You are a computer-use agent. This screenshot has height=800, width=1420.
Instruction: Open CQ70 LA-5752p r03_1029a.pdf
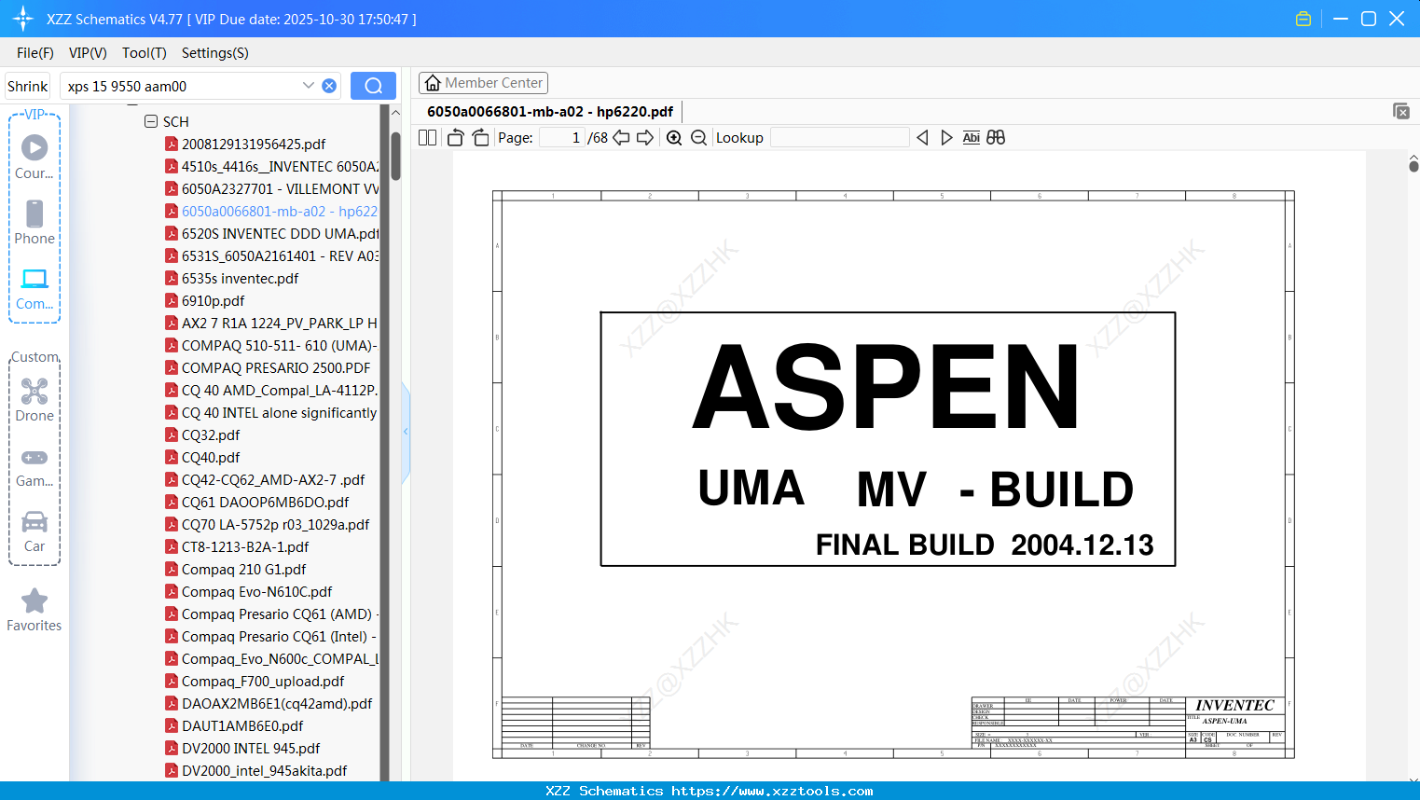276,525
